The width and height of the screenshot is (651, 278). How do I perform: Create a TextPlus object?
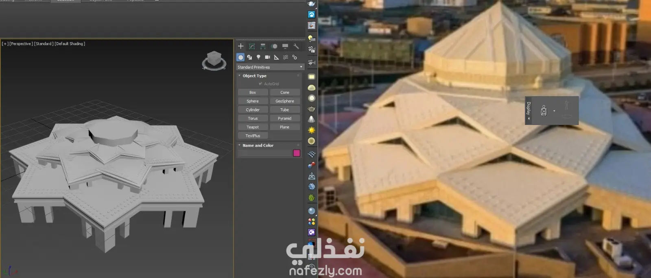(253, 136)
